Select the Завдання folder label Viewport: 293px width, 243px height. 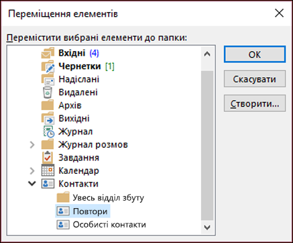coord(78,158)
